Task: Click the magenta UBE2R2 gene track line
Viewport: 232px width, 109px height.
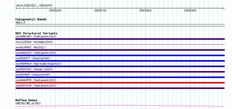Action: tap(120, 106)
